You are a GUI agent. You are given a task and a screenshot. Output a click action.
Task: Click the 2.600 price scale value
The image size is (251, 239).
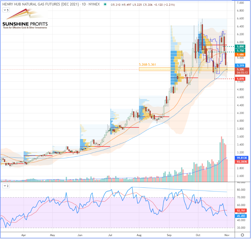pyautogui.click(x=240, y=176)
